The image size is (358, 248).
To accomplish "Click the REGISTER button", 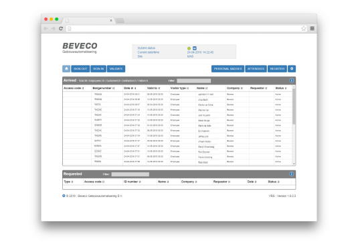I will click(277, 68).
